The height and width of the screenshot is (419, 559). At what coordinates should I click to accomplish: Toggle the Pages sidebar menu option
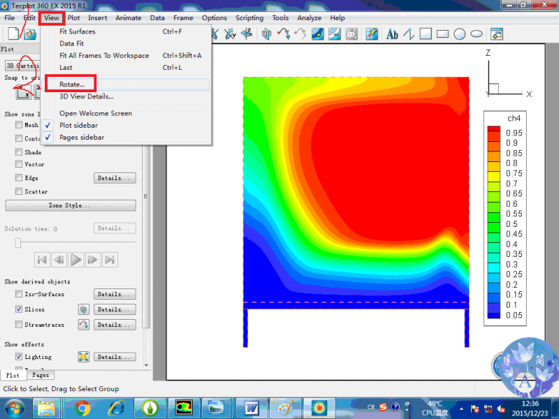pos(126,137)
